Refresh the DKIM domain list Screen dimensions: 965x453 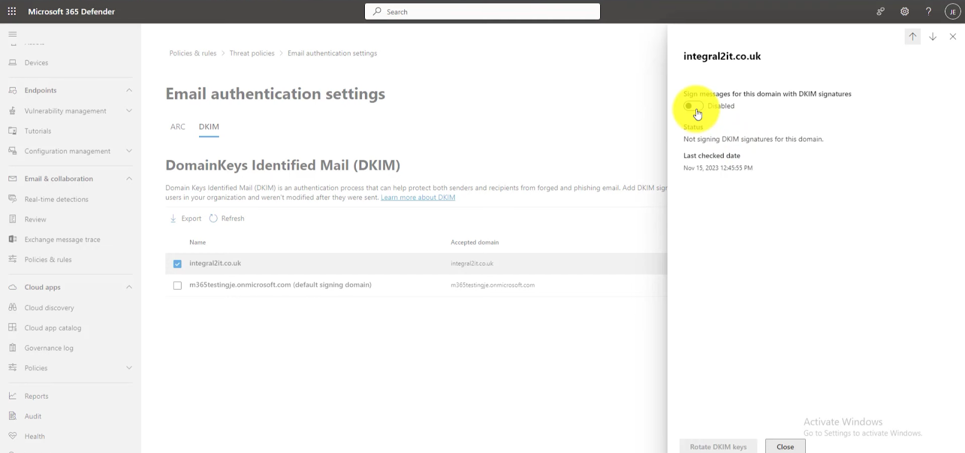click(x=227, y=219)
